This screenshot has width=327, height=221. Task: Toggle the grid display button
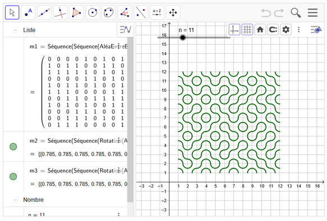coord(247,30)
